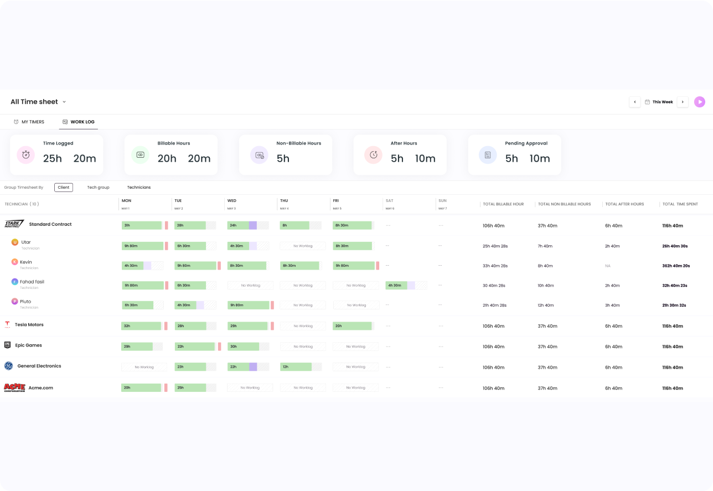Viewport: 713px width, 491px height.
Task: Click the Tesla Motors logo
Action: [7, 325]
